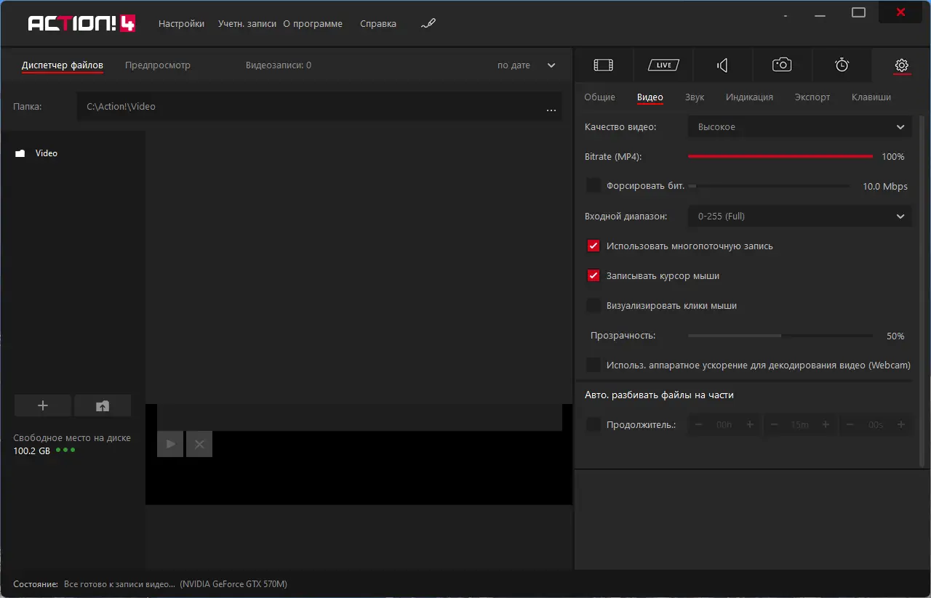Viewport: 931px width, 598px height.
Task: Click the folder upload icon button
Action: tap(103, 406)
